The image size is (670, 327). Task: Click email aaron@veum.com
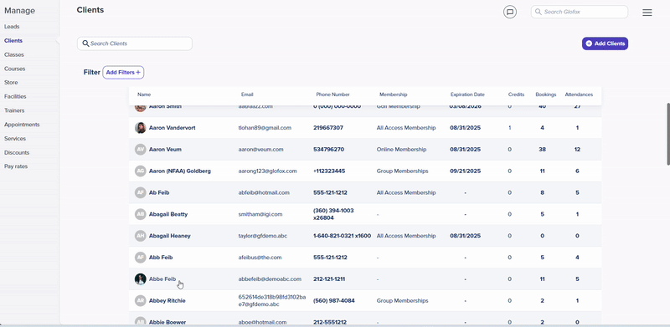[260, 150]
